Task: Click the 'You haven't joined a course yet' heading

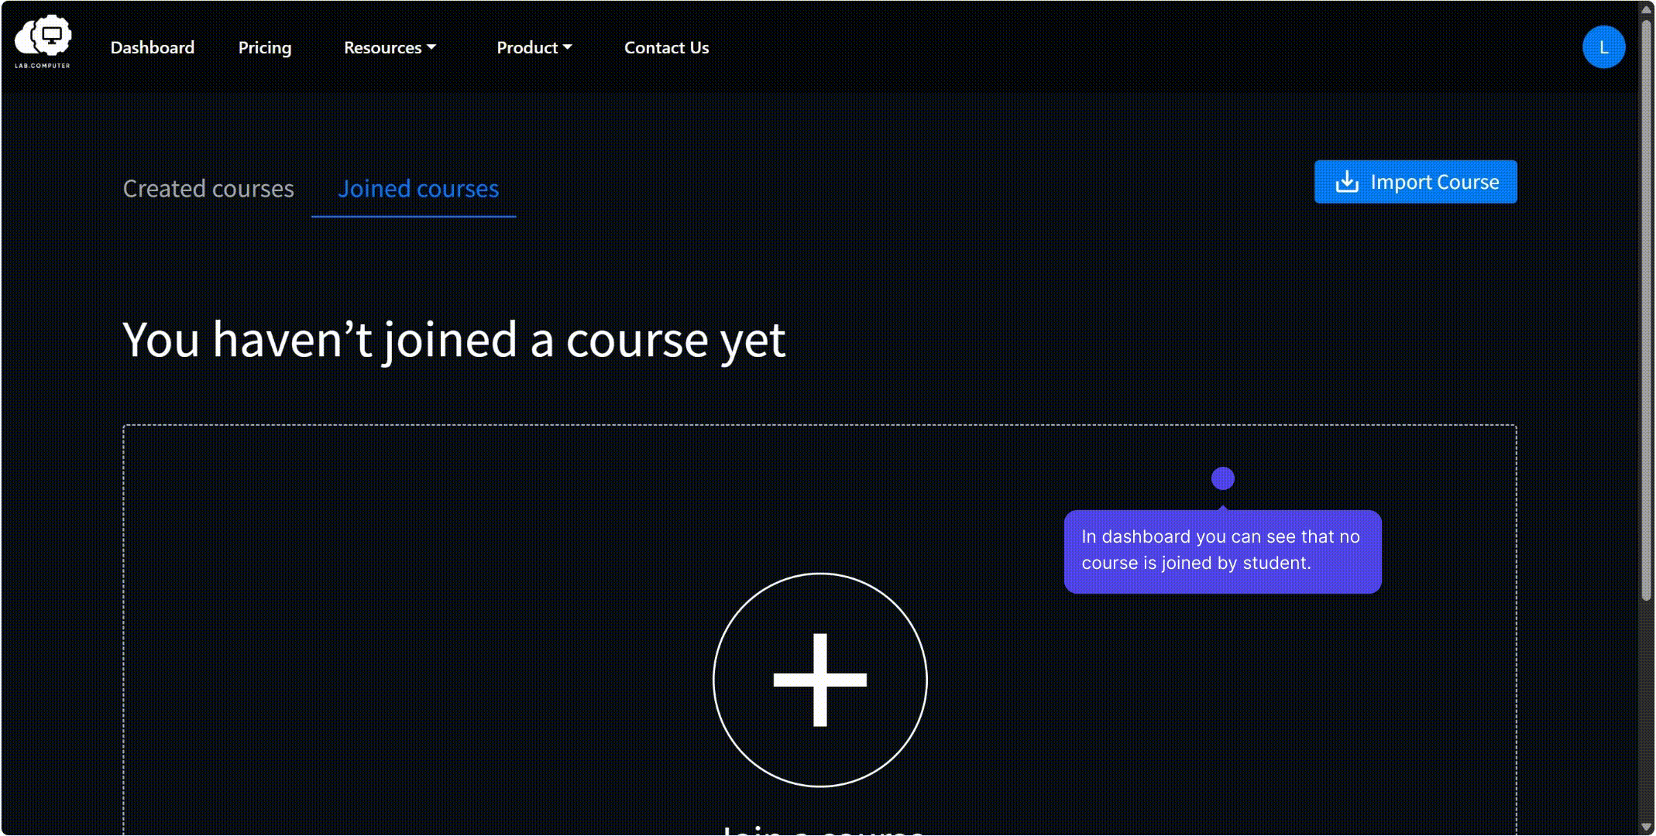Action: click(x=454, y=339)
